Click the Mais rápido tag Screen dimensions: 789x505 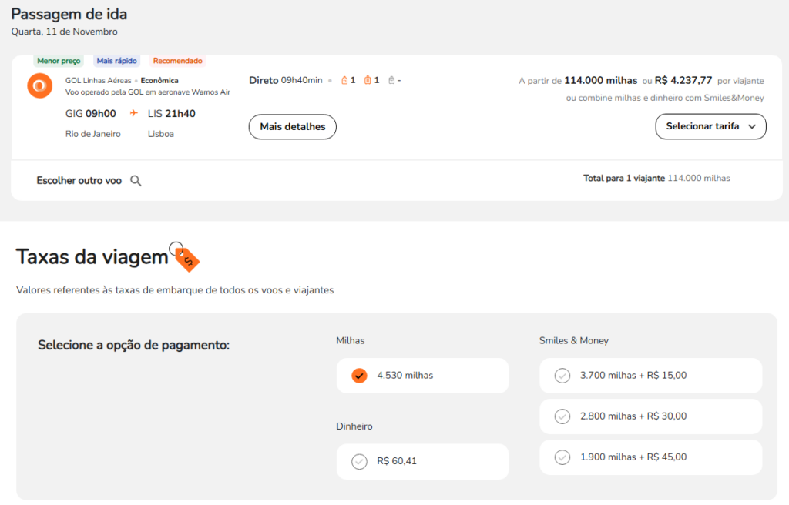tap(116, 61)
